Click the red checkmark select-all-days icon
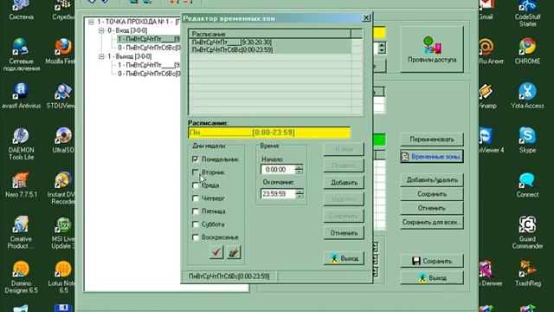 (216, 252)
